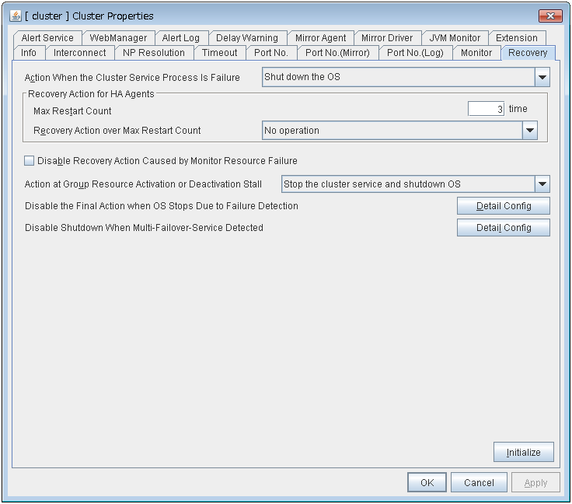Viewport: 572px width, 504px height.
Task: Go to the Delay Warning tab
Action: point(247,38)
